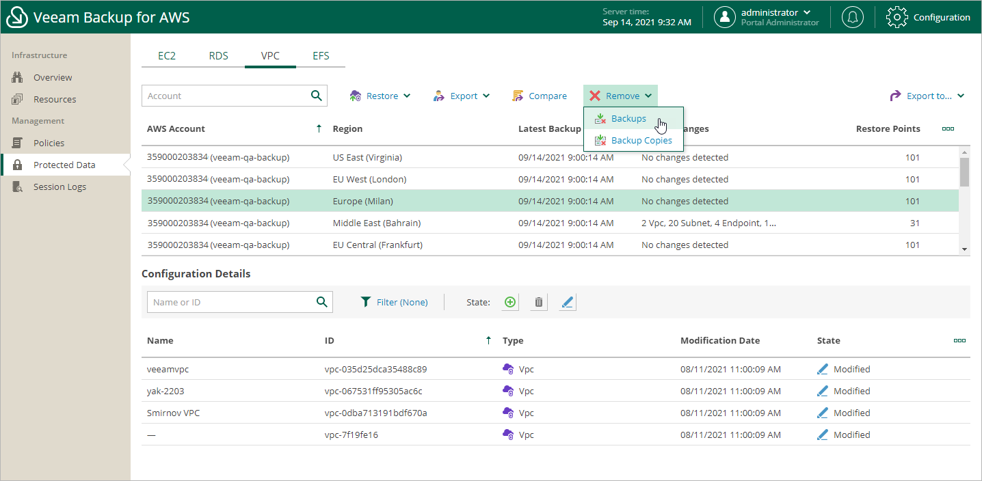
Task: Switch to the EC2 tab
Action: click(167, 56)
